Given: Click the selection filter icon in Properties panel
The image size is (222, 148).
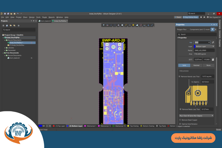Looking at the screenshot, I should point(212,29).
